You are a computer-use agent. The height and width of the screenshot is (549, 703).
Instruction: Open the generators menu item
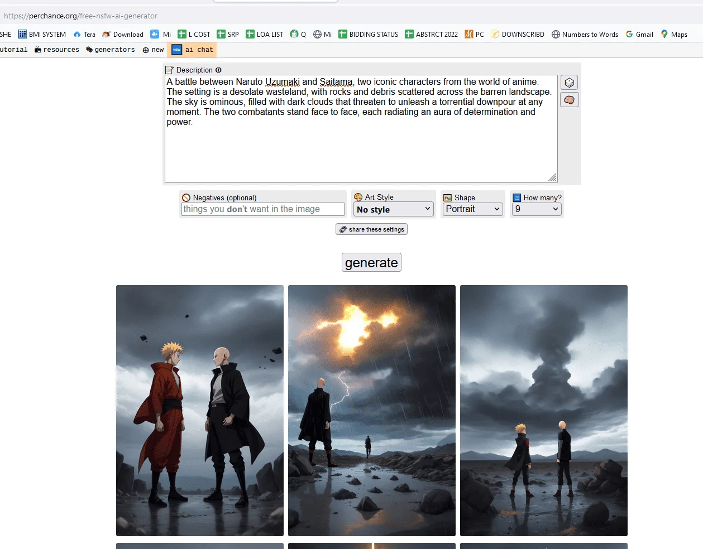pos(111,50)
